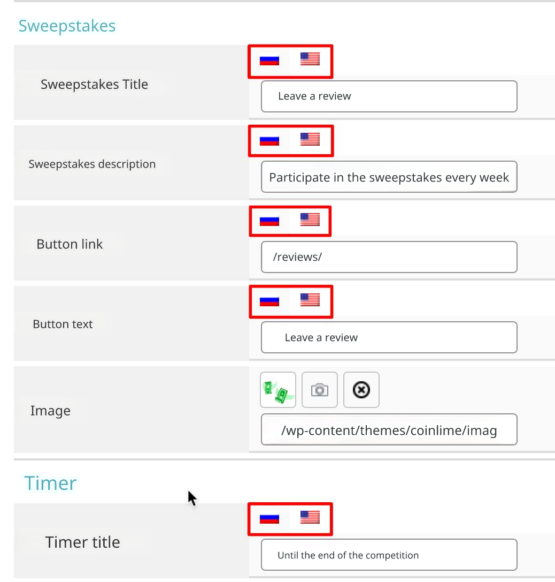This screenshot has height=582, width=555.
Task: Select US flag for Timer title
Action: coord(310,517)
